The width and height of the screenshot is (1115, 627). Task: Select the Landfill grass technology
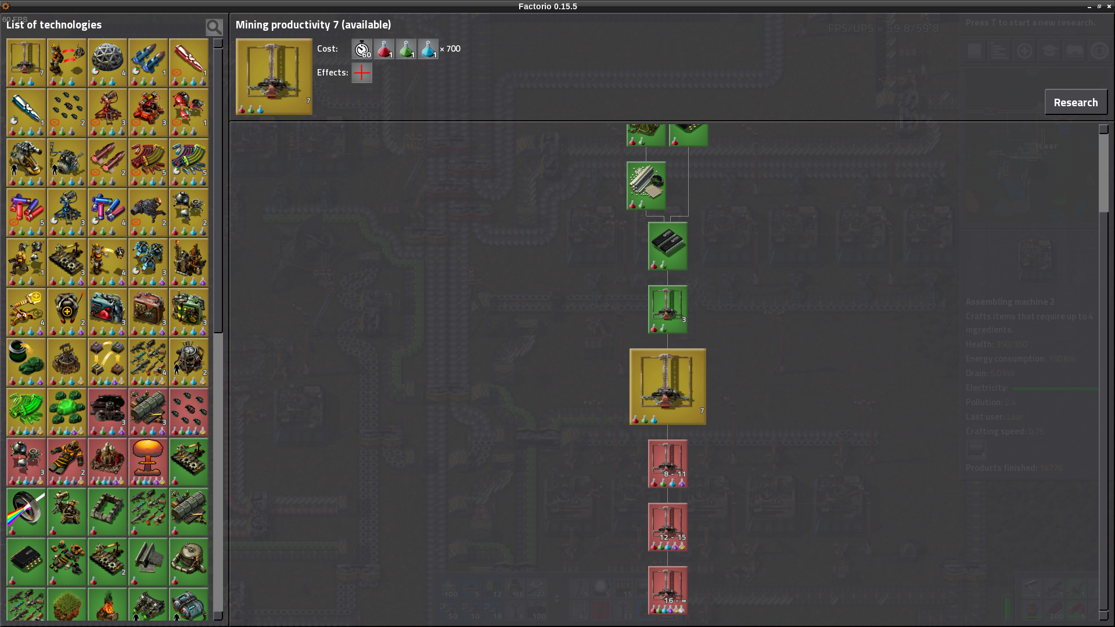(x=67, y=604)
